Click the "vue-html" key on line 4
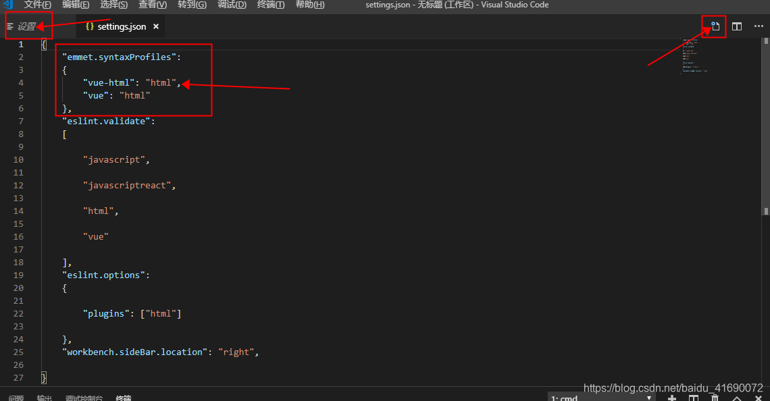This screenshot has height=401, width=770. pos(109,82)
